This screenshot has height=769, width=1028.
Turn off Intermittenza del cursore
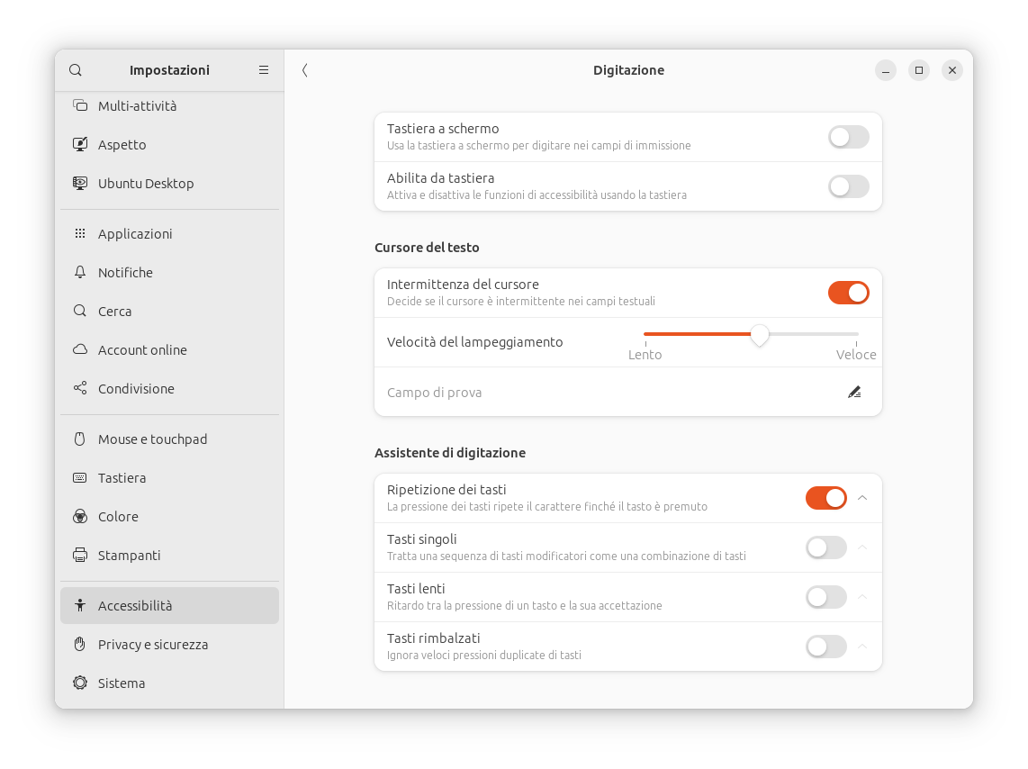(848, 293)
